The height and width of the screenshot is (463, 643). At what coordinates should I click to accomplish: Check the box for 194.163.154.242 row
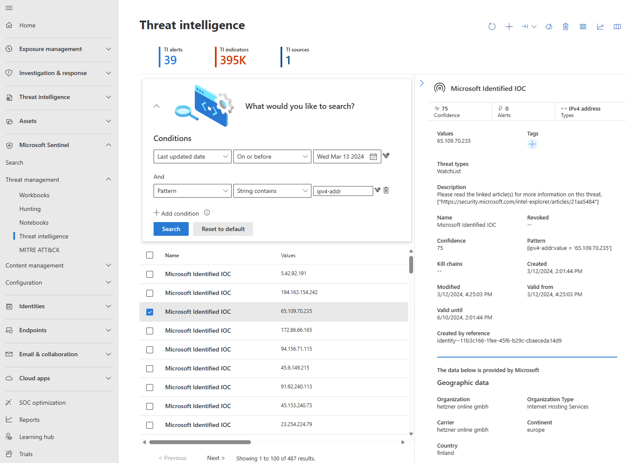[x=150, y=293]
